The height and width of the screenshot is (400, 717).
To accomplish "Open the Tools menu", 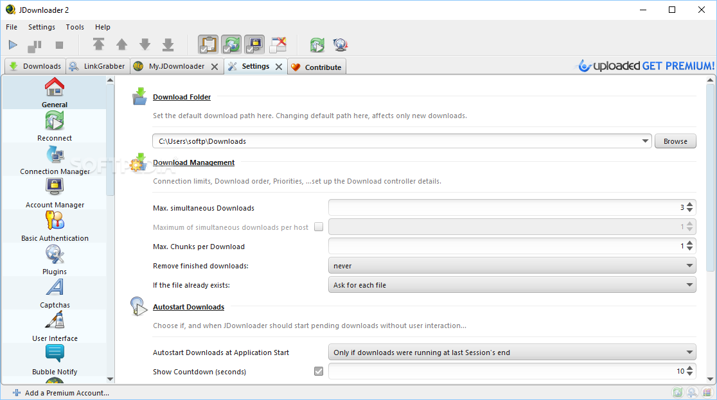I will click(75, 27).
